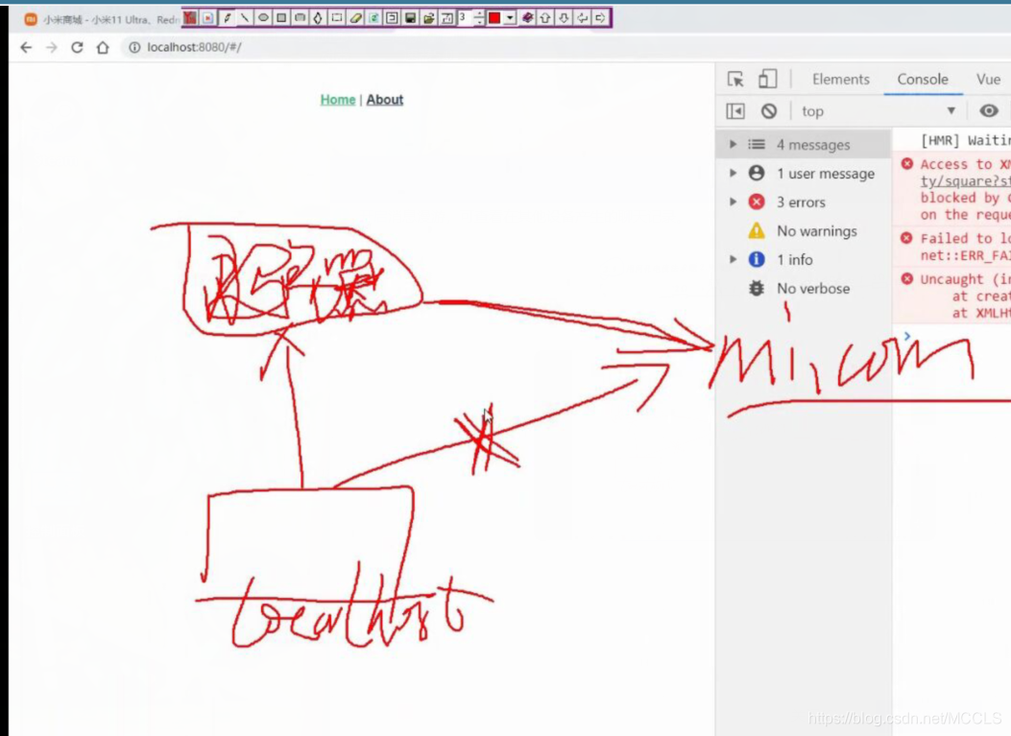Switch to the Elements tab in DevTools
The image size is (1011, 736).
pyautogui.click(x=841, y=80)
